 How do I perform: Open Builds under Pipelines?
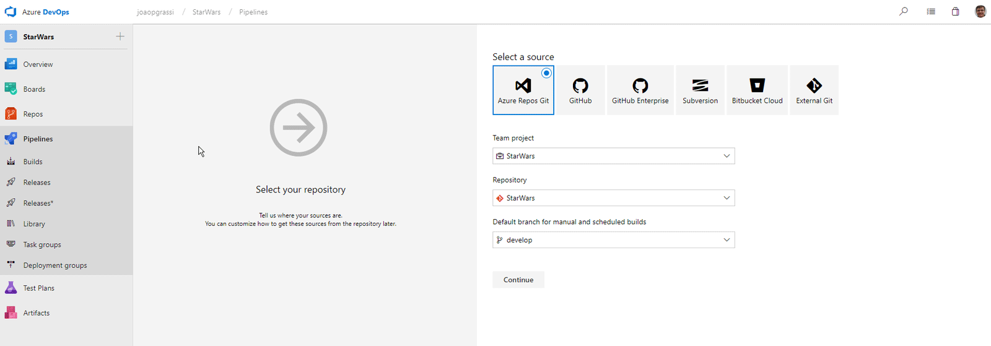coord(33,162)
